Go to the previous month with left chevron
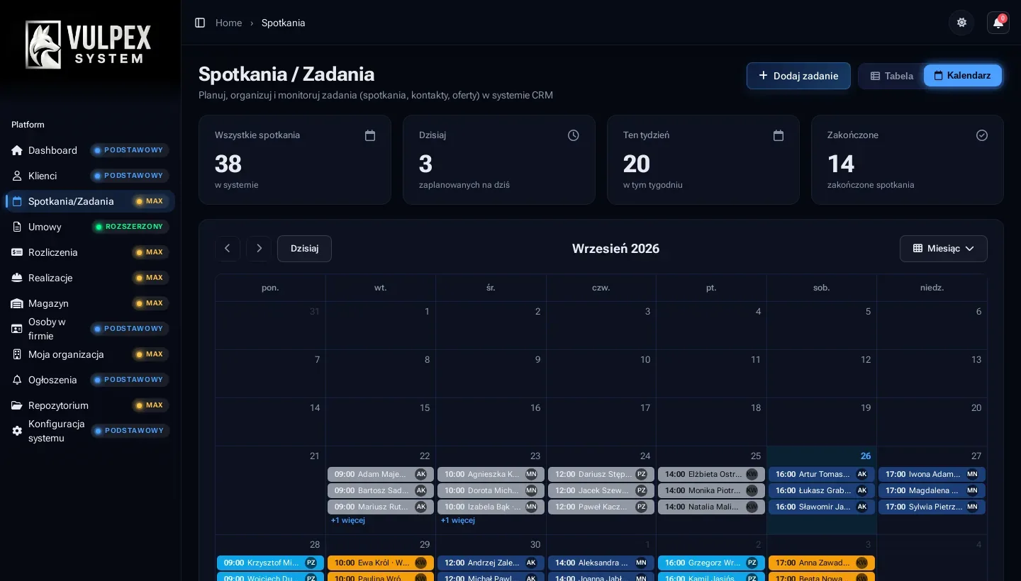The height and width of the screenshot is (581, 1021). tap(228, 249)
